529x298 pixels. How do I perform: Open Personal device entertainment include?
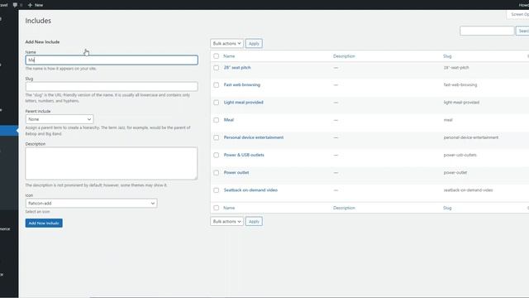254,137
